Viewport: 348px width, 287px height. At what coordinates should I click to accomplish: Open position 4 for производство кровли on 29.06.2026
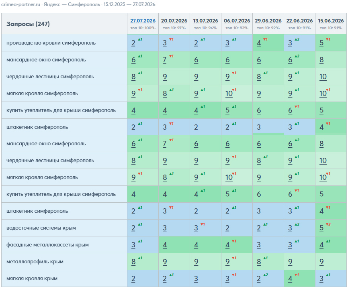tap(259, 43)
